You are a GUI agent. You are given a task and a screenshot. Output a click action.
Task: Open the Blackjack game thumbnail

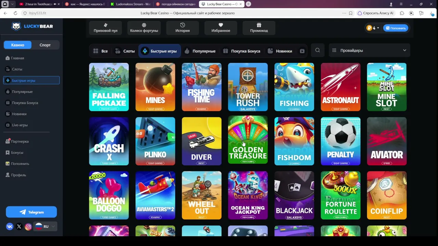(294, 195)
